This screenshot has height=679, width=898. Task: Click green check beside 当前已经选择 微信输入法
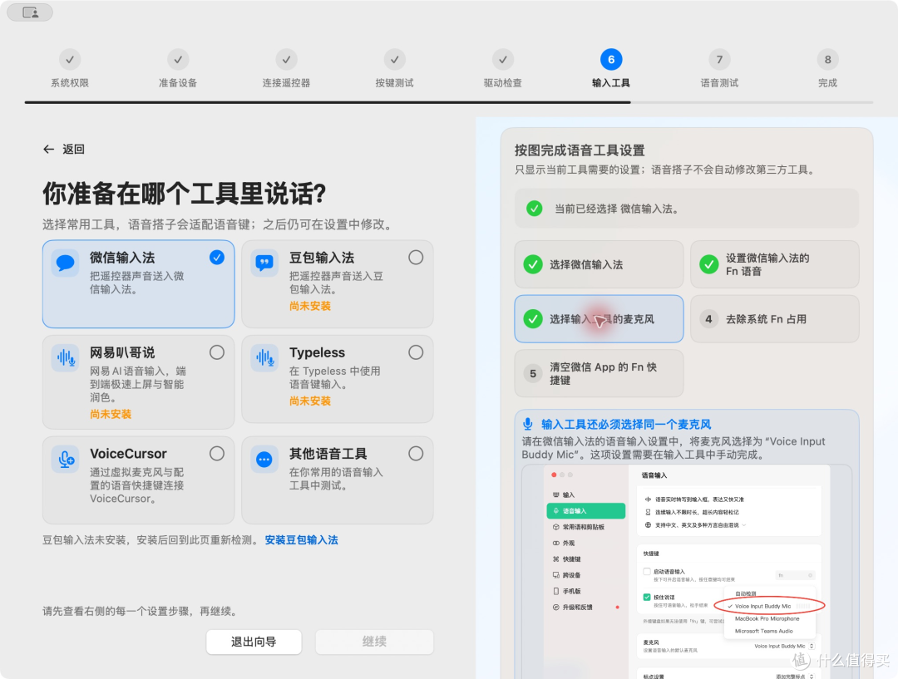coord(535,209)
